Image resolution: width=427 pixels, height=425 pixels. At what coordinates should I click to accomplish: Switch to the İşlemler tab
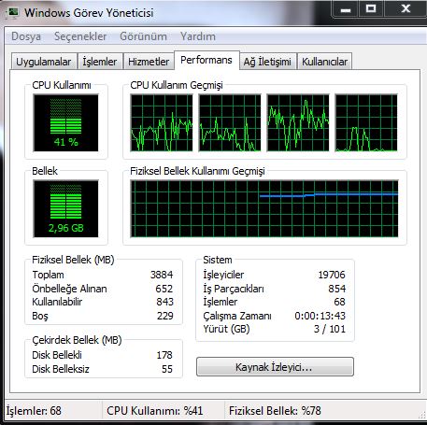(x=100, y=62)
